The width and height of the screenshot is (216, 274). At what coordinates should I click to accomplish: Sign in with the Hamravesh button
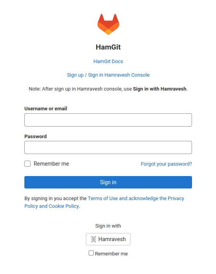108,239
